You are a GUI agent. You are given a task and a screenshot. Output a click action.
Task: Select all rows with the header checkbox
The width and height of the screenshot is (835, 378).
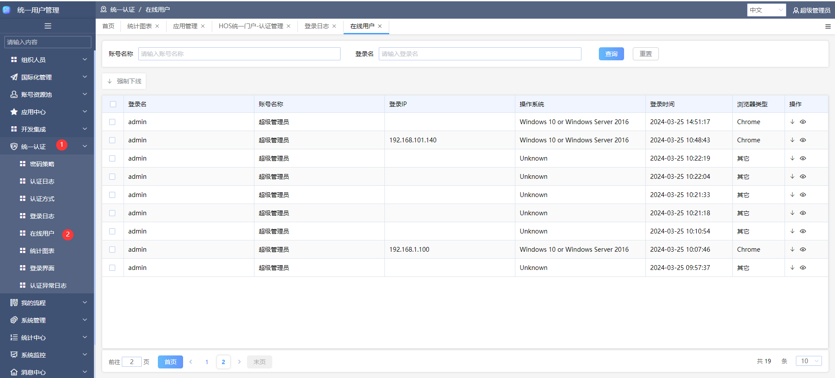point(113,104)
